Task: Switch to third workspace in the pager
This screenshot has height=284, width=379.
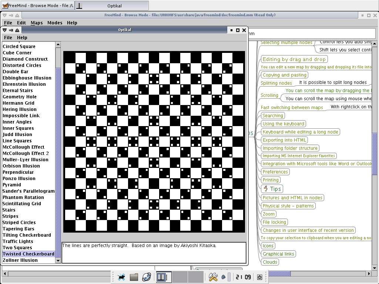Action: click(195, 277)
